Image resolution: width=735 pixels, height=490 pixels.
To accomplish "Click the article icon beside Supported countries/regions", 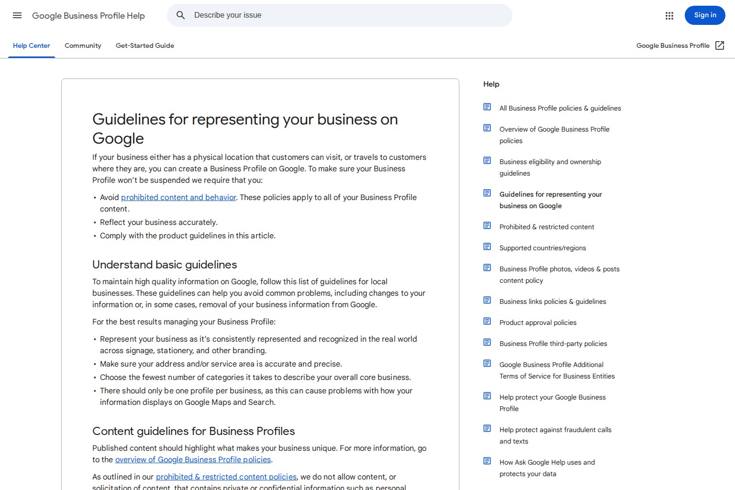I will [x=487, y=246].
